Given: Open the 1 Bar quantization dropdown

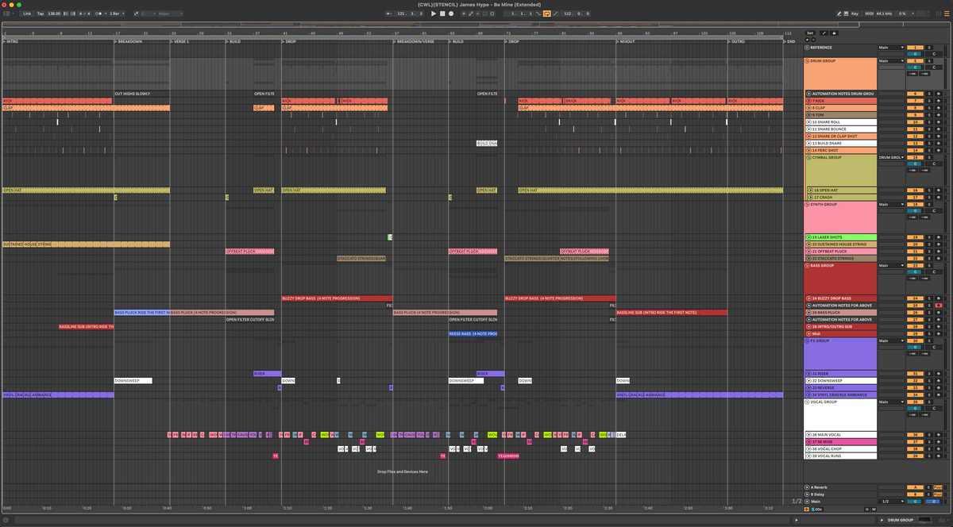Looking at the screenshot, I should click(117, 13).
